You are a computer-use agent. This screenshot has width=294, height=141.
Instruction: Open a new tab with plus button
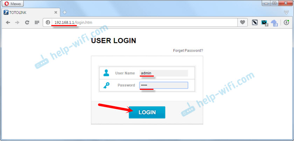click(x=65, y=12)
